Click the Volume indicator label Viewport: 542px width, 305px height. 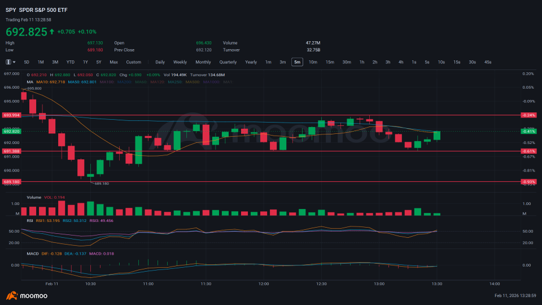coord(34,198)
